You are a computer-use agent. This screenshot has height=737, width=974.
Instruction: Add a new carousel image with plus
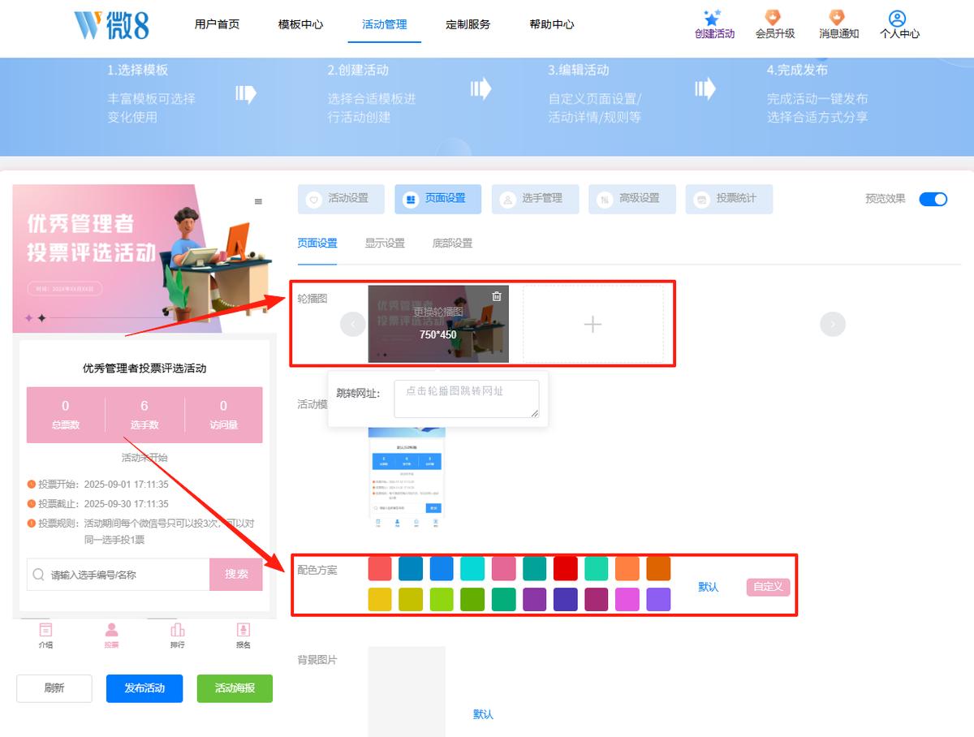(593, 325)
